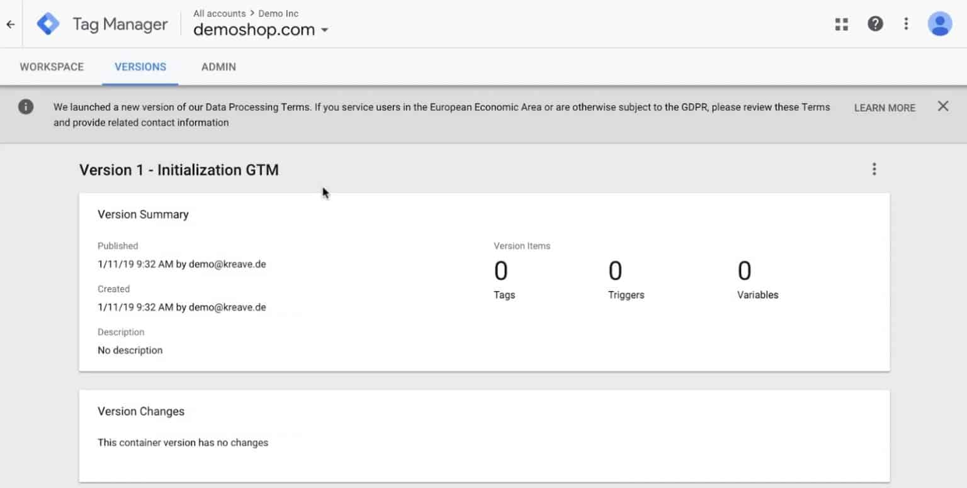Dismiss the Data Processing Terms banner

click(x=943, y=106)
